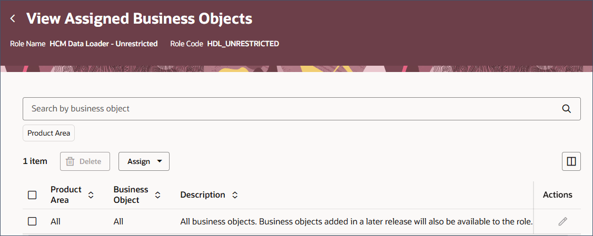
Task: Open the Assign dropdown menu
Action: (x=144, y=161)
